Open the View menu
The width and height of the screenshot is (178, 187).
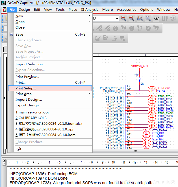coord(48,10)
